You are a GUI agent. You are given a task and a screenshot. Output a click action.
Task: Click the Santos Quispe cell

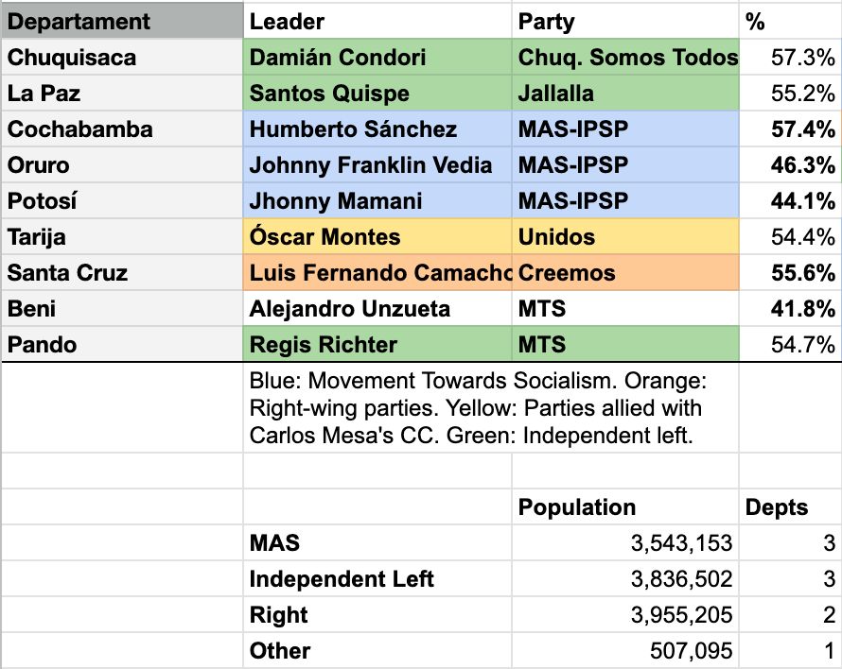[377, 93]
